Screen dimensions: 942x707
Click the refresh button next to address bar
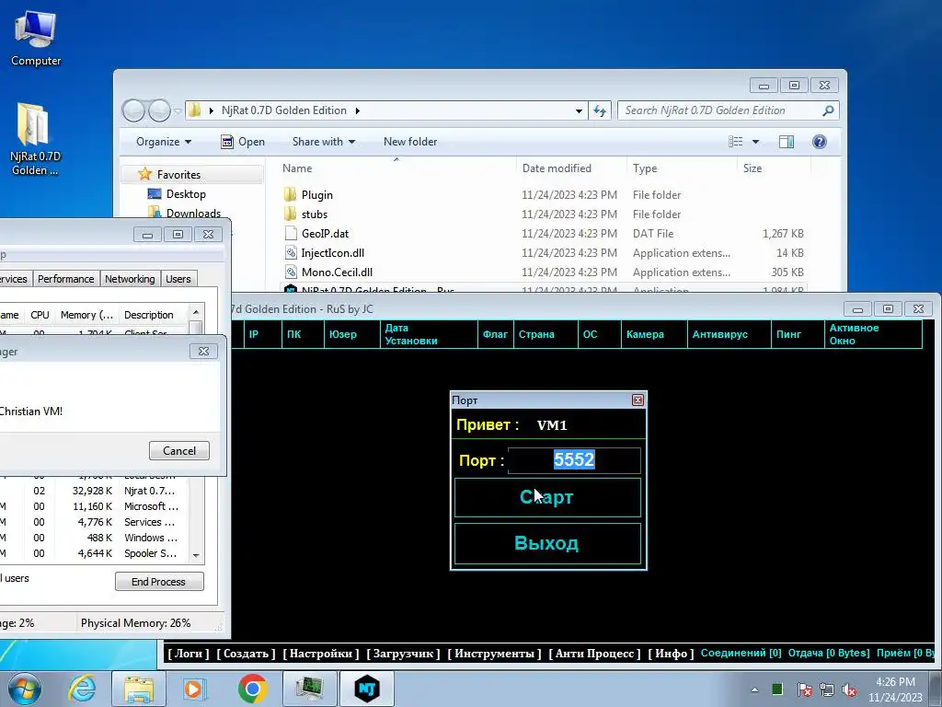600,110
